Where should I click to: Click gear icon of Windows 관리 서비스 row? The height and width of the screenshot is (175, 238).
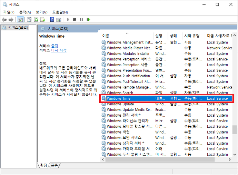click(x=104, y=115)
